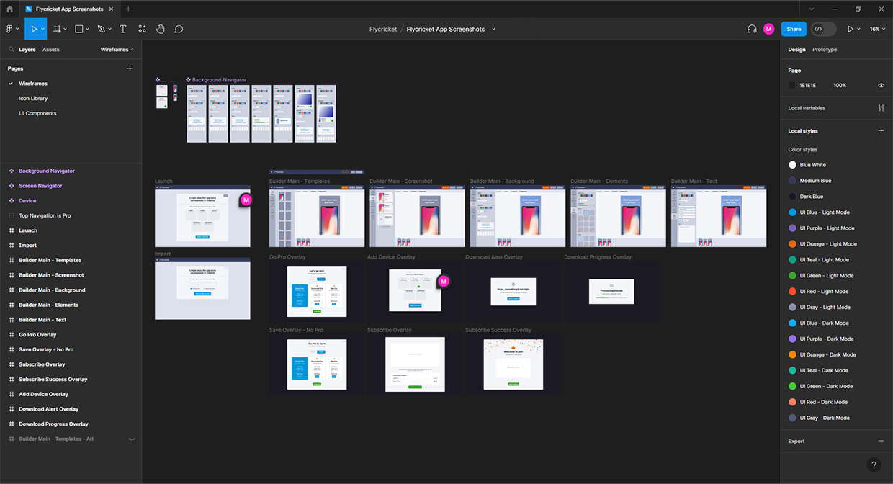Toggle Dev Mode switch
This screenshot has height=484, width=893.
[x=823, y=29]
